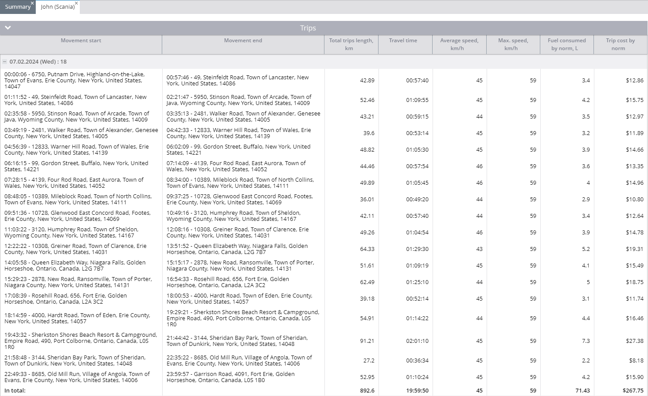
Task: Click the Travel time column header
Action: [403, 41]
